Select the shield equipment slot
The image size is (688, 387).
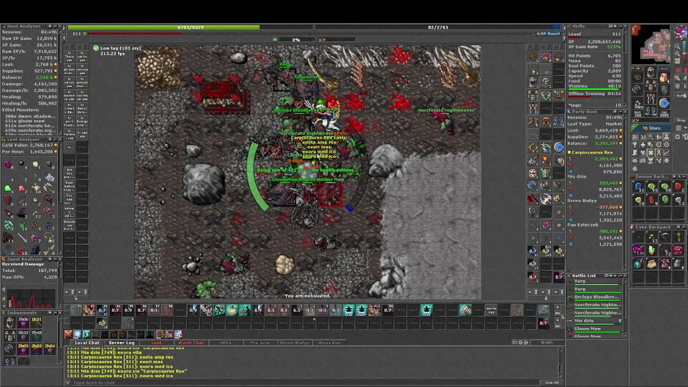tap(664, 90)
